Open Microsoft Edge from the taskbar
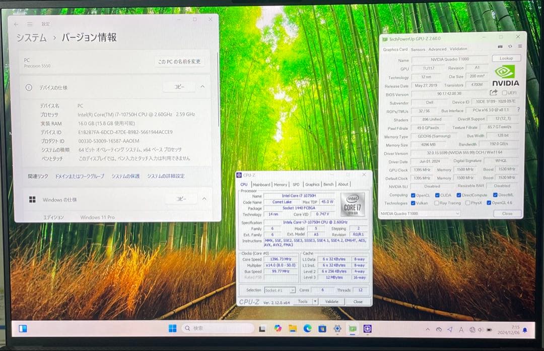Image resolution: width=544 pixels, height=351 pixels. [x=307, y=328]
